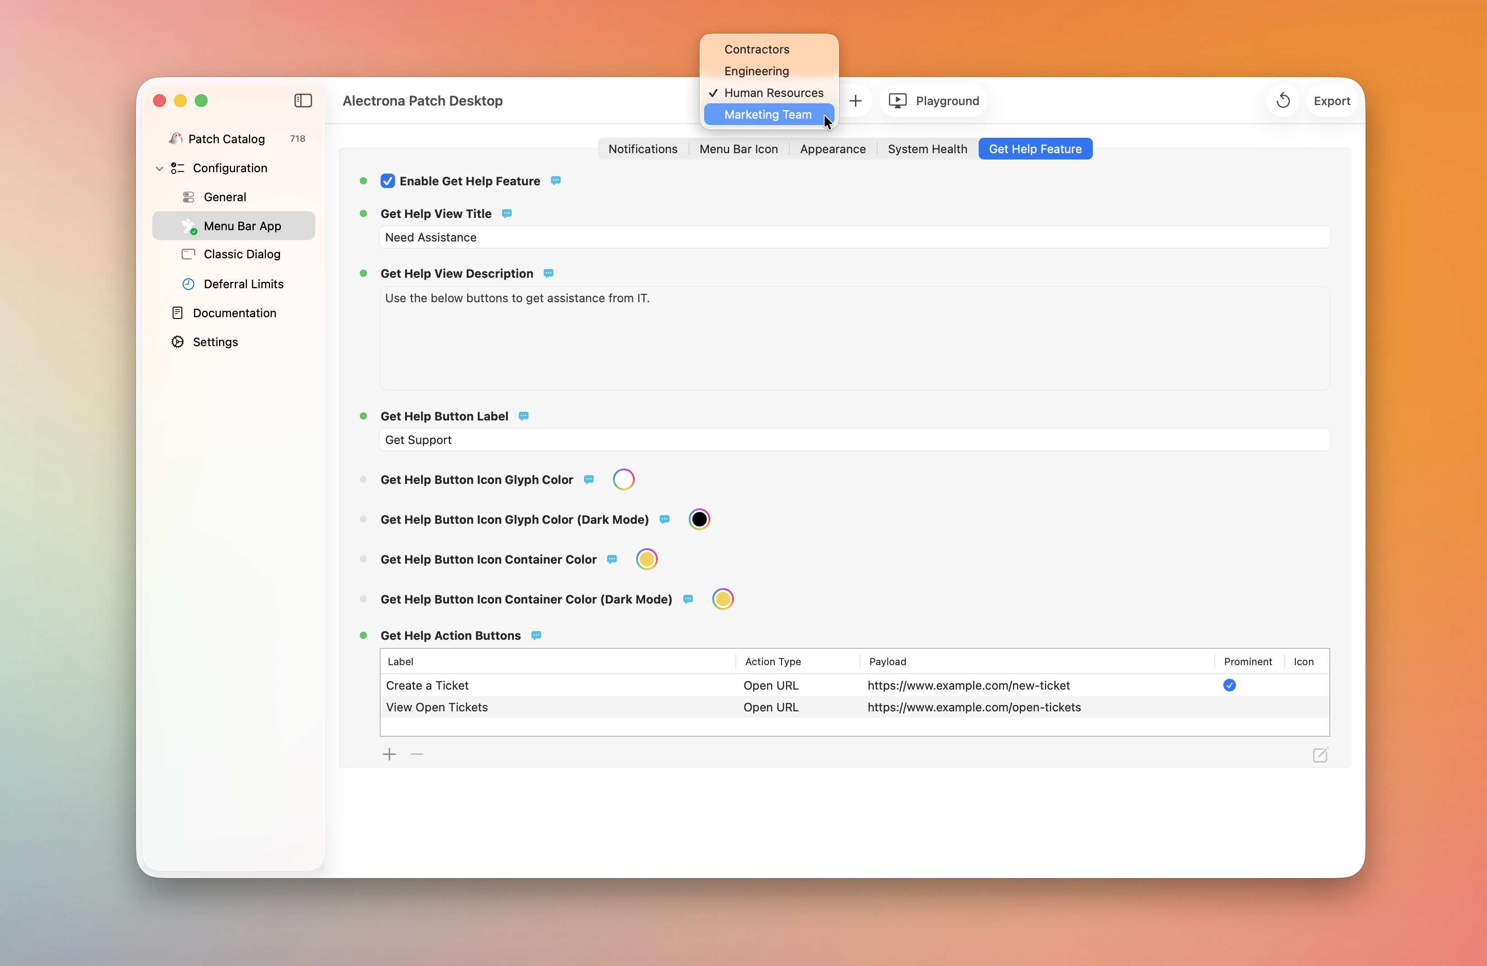Click the Payload column header
The width and height of the screenshot is (1487, 966).
point(1037,662)
